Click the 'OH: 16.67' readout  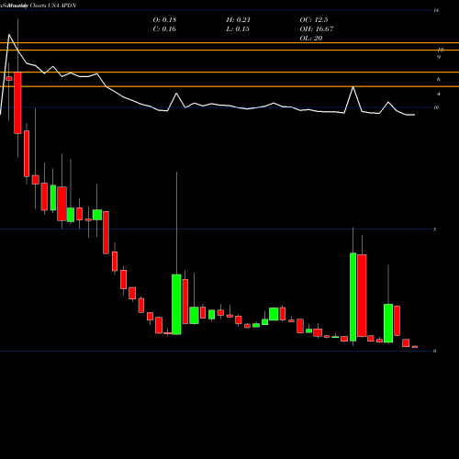[x=317, y=28]
